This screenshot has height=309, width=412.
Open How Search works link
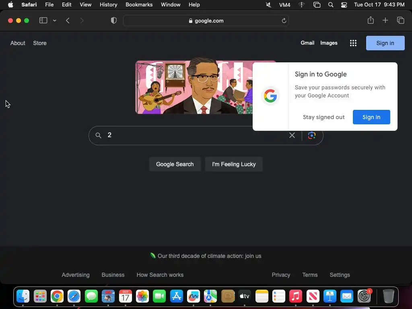160,275
